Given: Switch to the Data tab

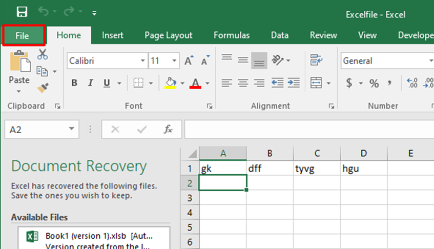Looking at the screenshot, I should (x=280, y=35).
